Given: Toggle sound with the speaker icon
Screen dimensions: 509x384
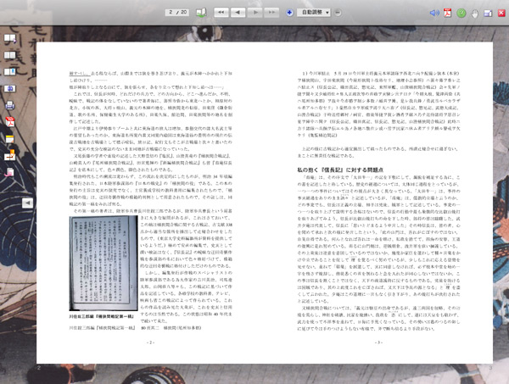Looking at the screenshot, I should [433, 13].
